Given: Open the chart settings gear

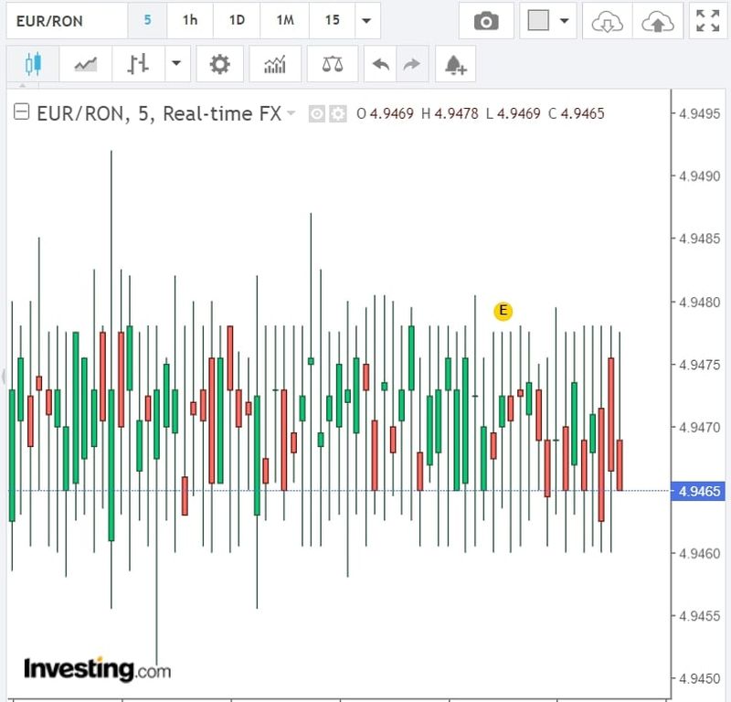Looking at the screenshot, I should coord(219,65).
